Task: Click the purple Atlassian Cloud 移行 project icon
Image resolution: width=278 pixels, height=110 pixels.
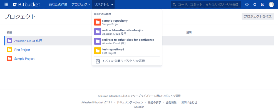Action: (x=9, y=41)
